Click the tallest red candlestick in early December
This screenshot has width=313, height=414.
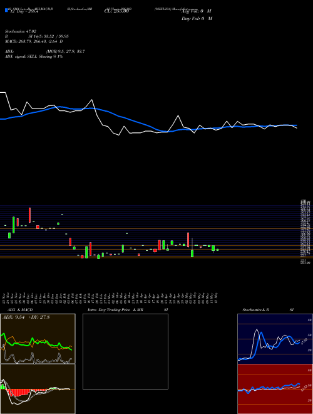click(30, 215)
